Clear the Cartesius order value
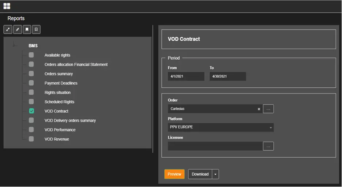 [x=259, y=109]
